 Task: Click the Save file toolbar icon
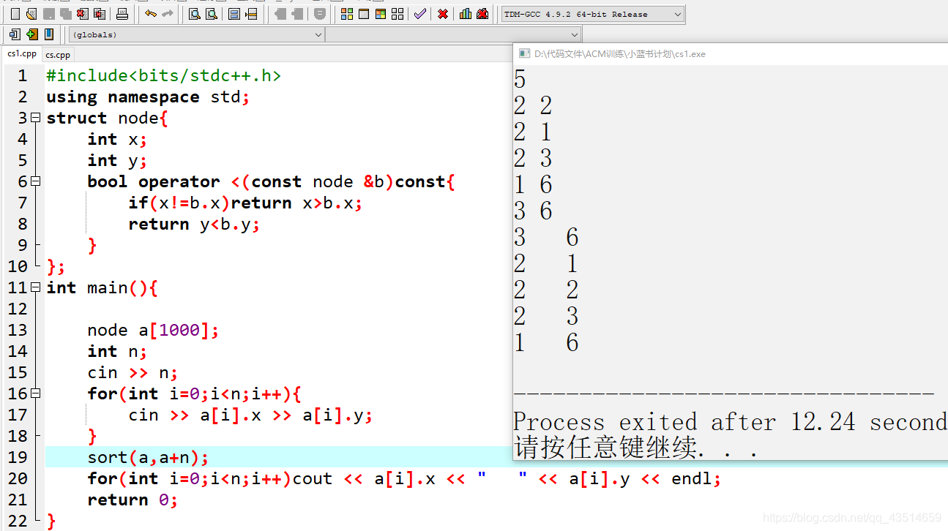[x=48, y=14]
